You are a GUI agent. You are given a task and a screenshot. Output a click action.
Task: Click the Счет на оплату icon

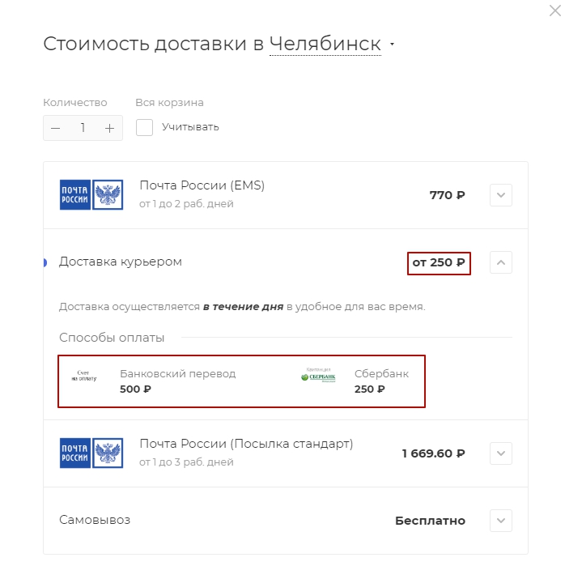84,376
